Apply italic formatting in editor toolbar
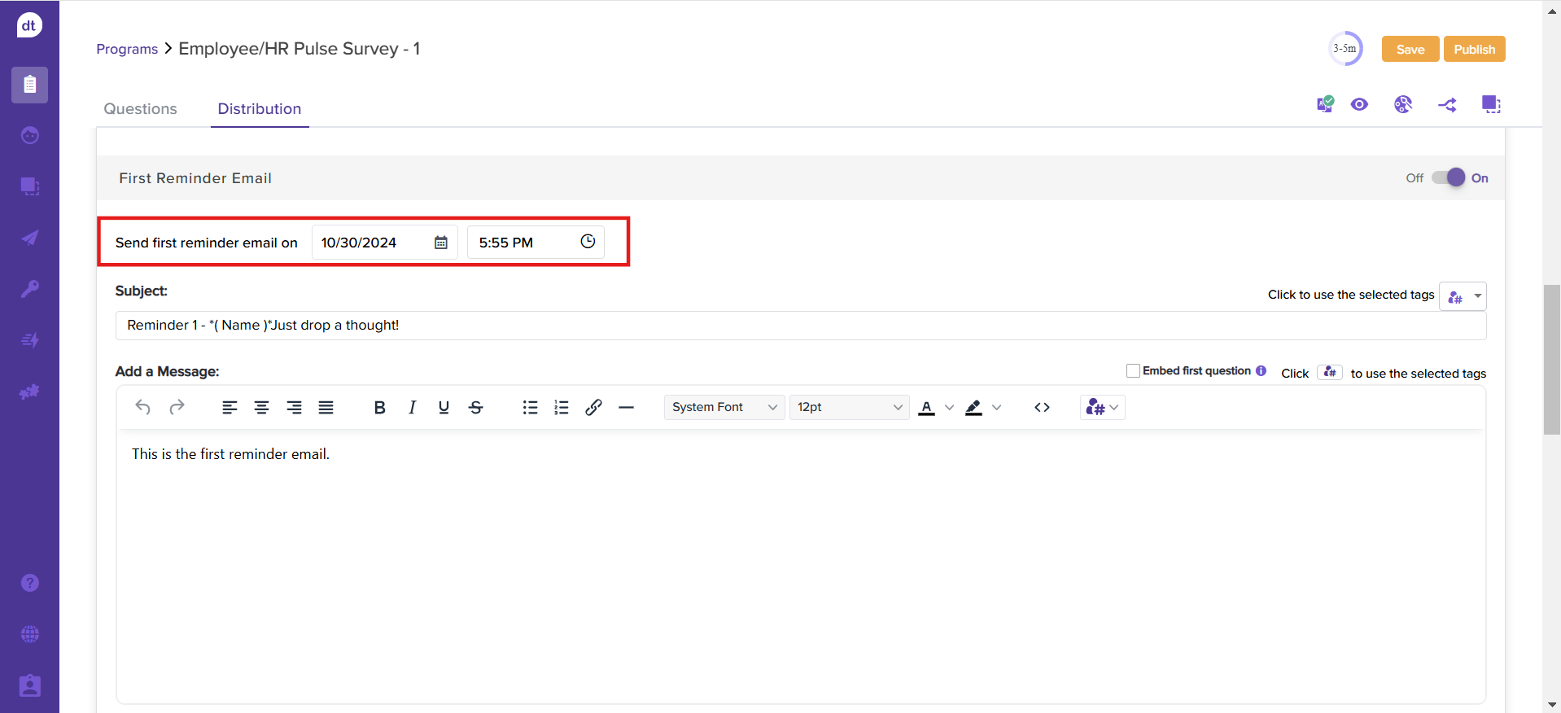1561x713 pixels. coord(412,408)
